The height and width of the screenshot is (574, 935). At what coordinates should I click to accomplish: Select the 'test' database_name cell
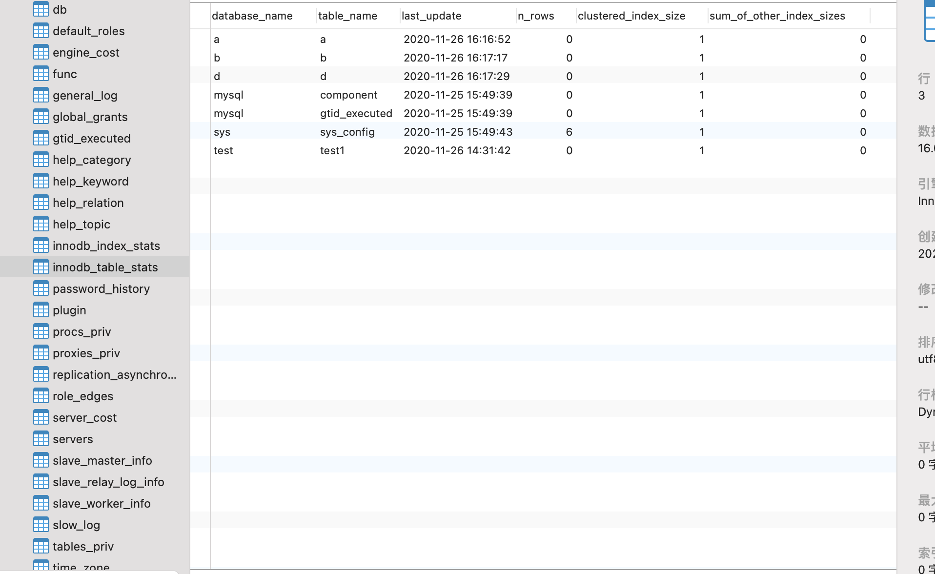coord(224,150)
